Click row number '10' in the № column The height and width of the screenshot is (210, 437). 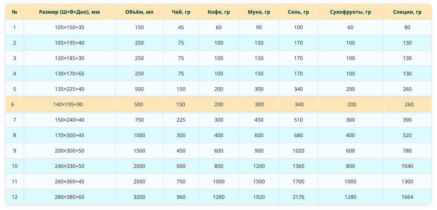(x=15, y=166)
